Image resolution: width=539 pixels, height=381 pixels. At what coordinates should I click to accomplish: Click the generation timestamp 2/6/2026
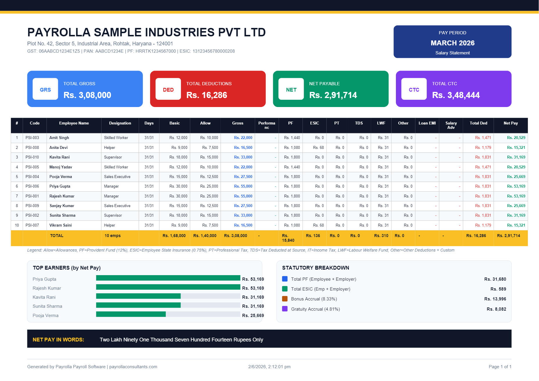click(269, 366)
